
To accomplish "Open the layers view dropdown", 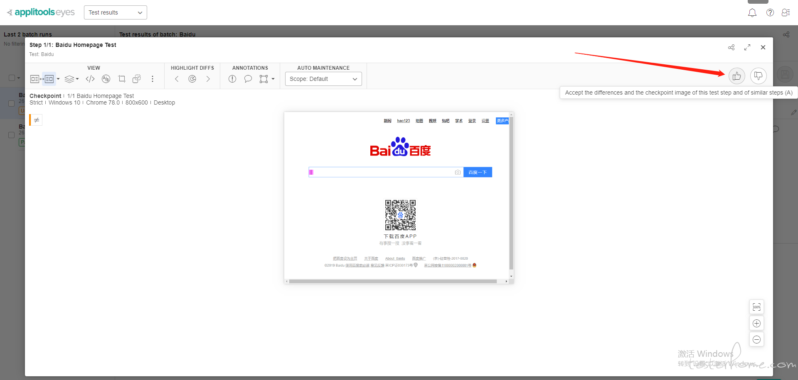I will [x=71, y=79].
